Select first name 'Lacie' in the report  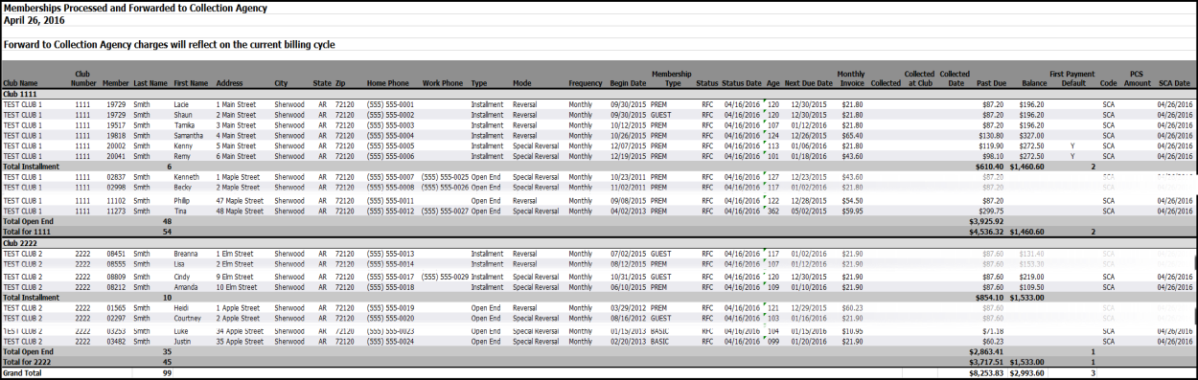click(x=182, y=103)
